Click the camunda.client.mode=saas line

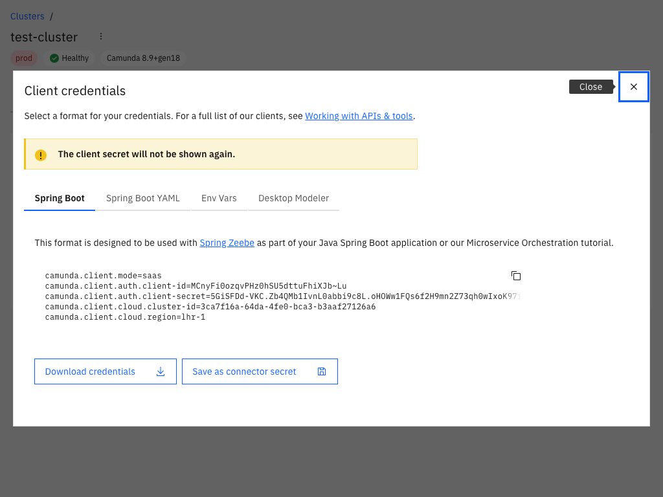point(103,276)
